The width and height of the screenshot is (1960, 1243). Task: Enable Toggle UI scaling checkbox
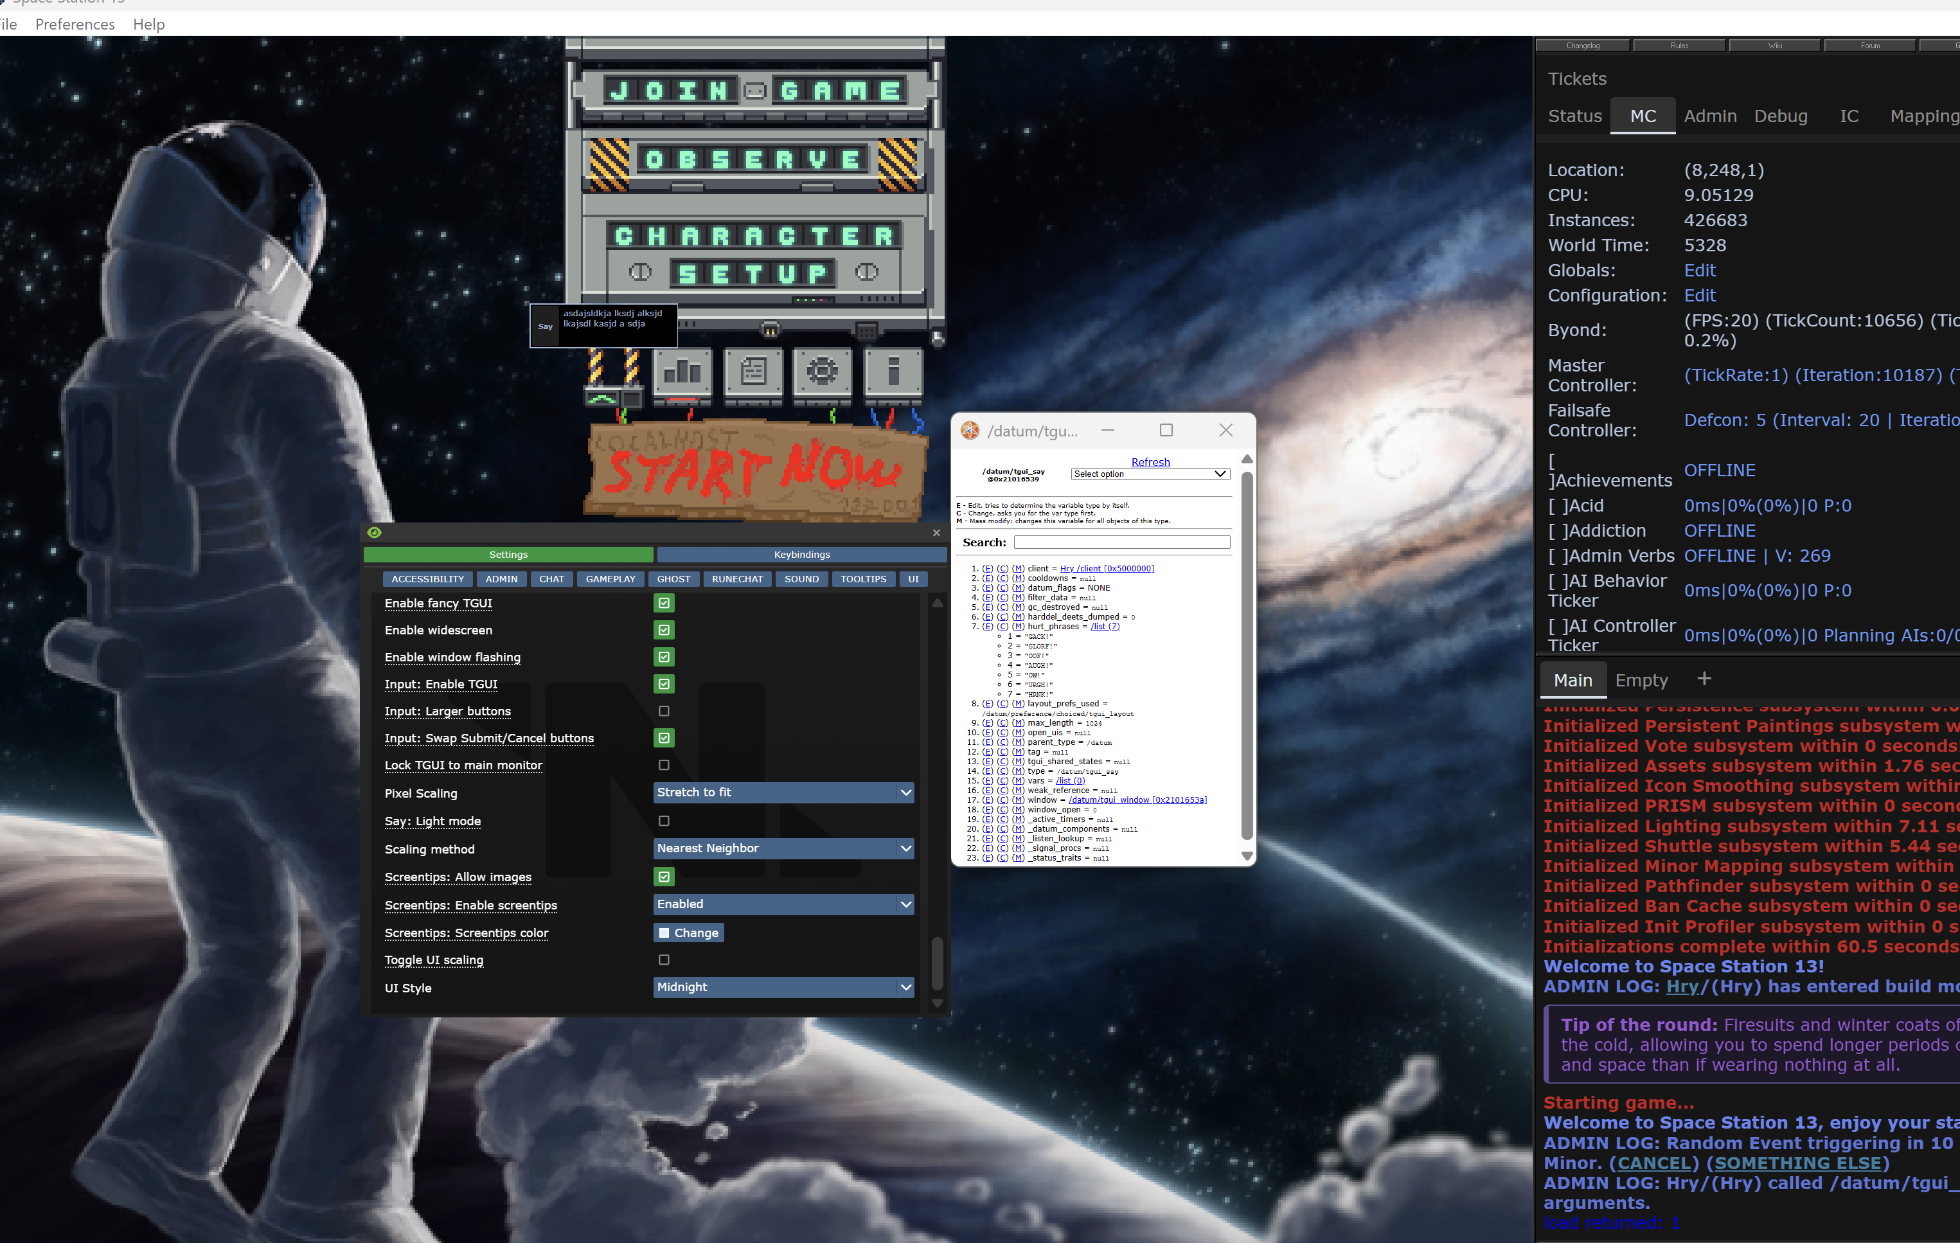(x=664, y=960)
